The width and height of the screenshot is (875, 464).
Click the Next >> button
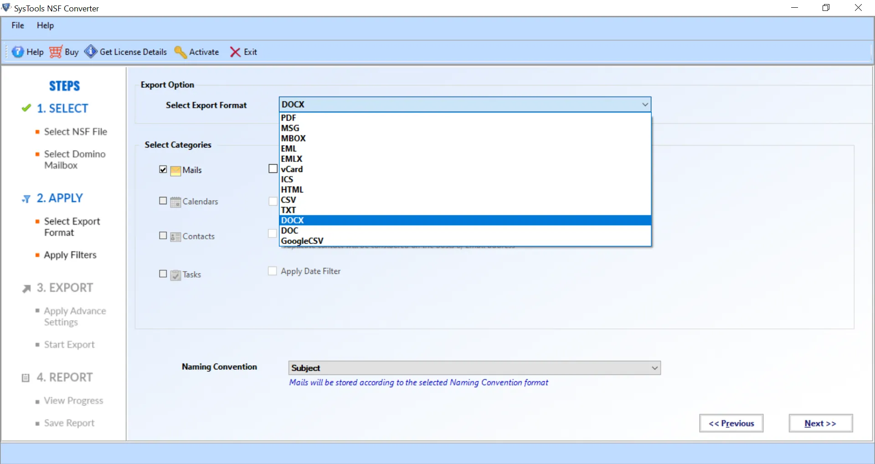pos(820,423)
